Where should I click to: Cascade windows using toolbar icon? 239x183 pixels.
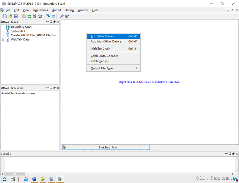point(48,16)
